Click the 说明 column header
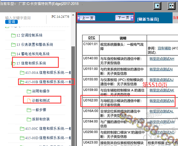 coord(123,38)
